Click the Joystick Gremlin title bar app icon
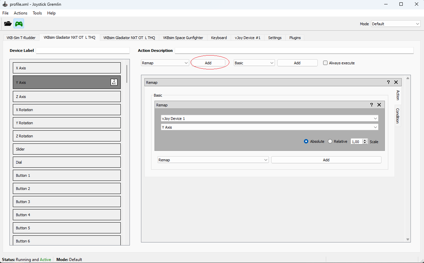The width and height of the screenshot is (424, 263). (x=5, y=4)
